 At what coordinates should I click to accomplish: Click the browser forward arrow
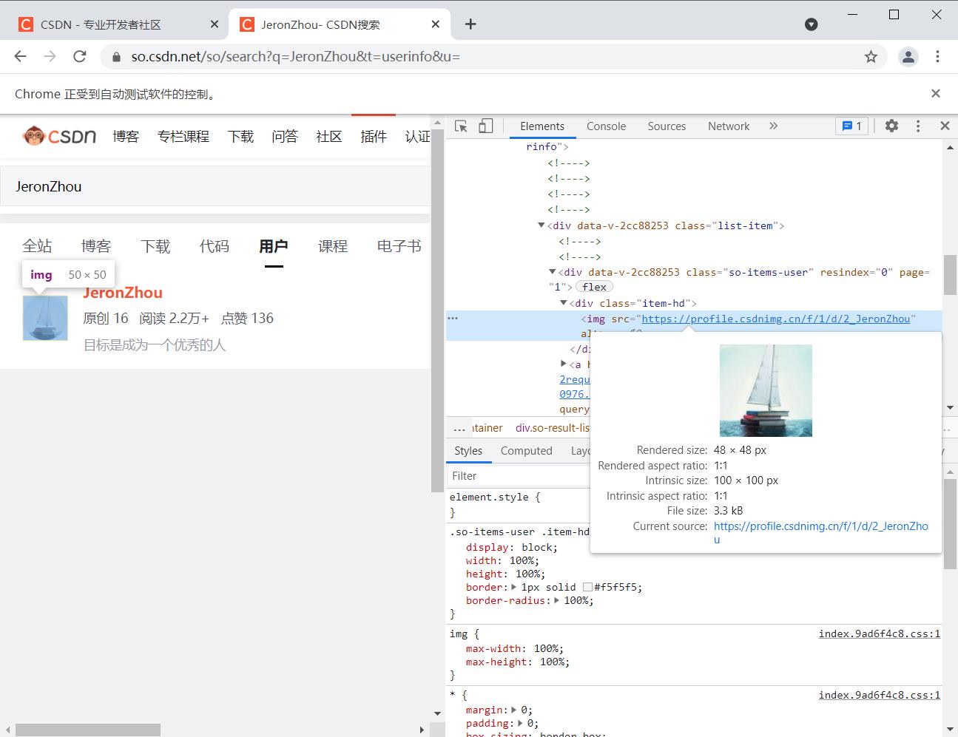[50, 56]
